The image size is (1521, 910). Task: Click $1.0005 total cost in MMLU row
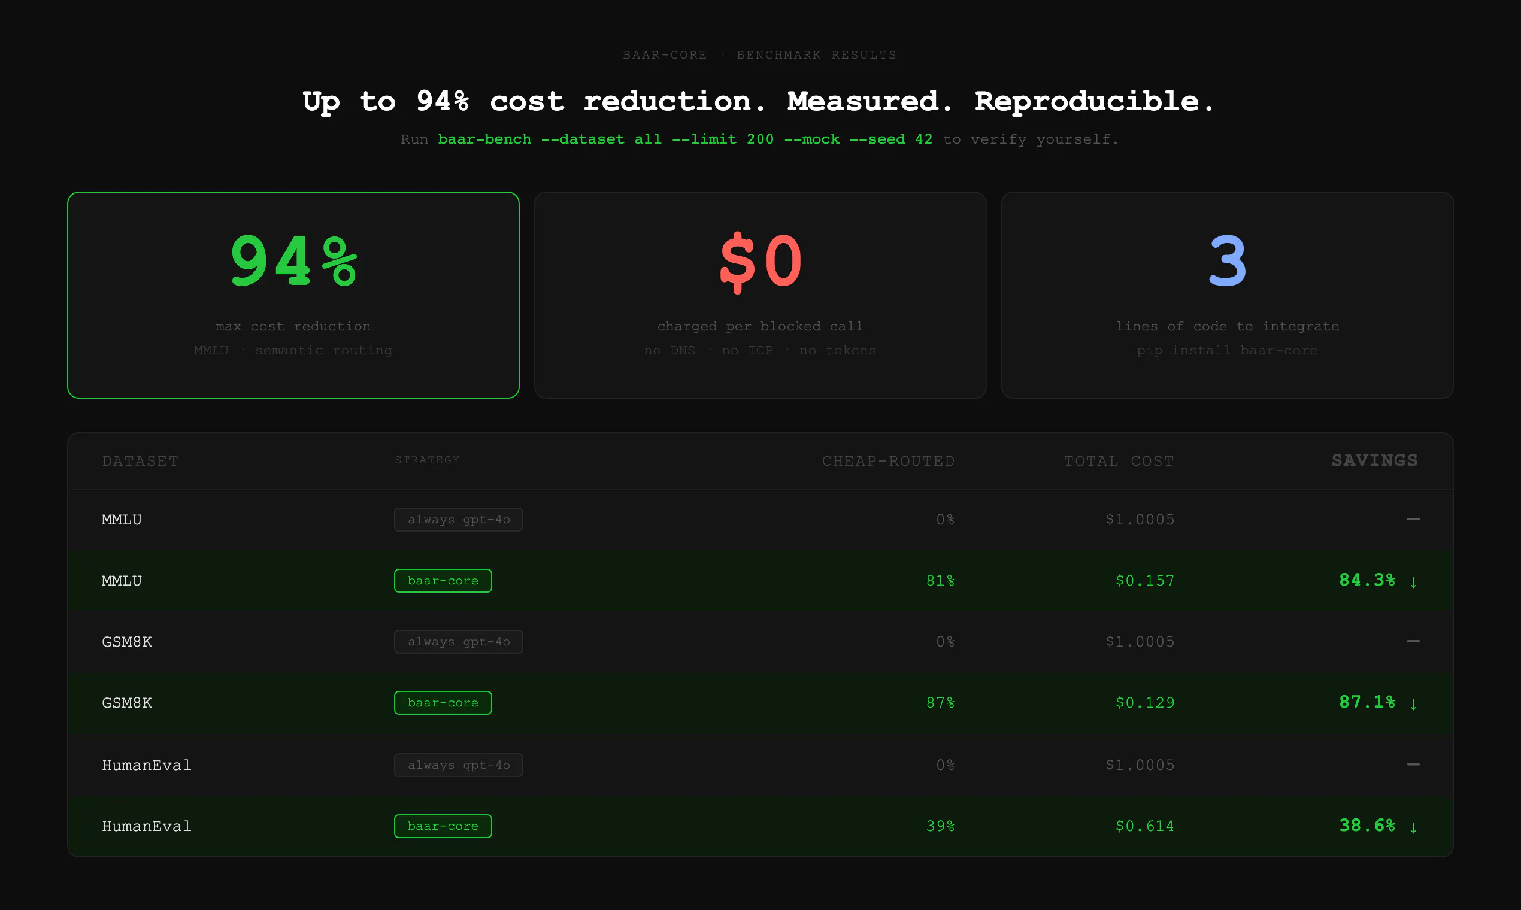[x=1140, y=520]
